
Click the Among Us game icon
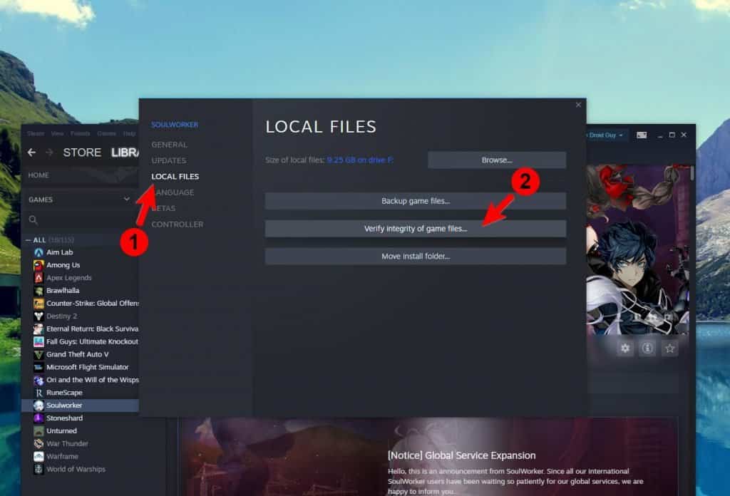point(38,265)
